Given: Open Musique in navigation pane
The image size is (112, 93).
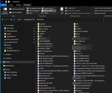Looking at the screenshot, I should [x=9, y=48].
